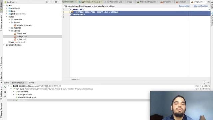
Task: Collapse the layout folder
Action: click(x=9, y=22)
